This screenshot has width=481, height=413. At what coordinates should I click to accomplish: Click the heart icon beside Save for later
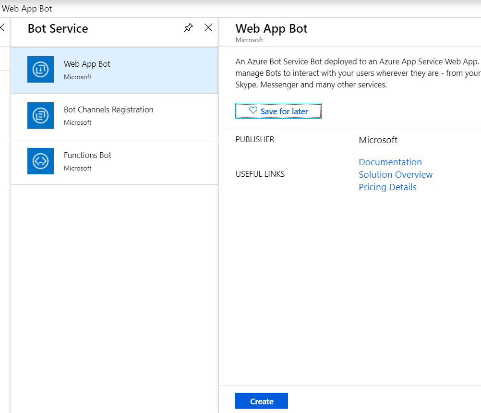point(253,111)
